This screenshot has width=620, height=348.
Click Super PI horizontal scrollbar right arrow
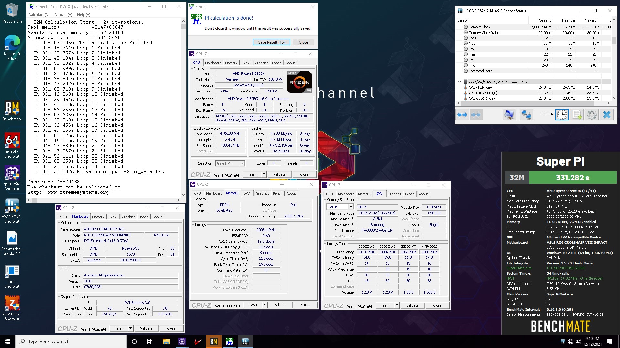(178, 200)
